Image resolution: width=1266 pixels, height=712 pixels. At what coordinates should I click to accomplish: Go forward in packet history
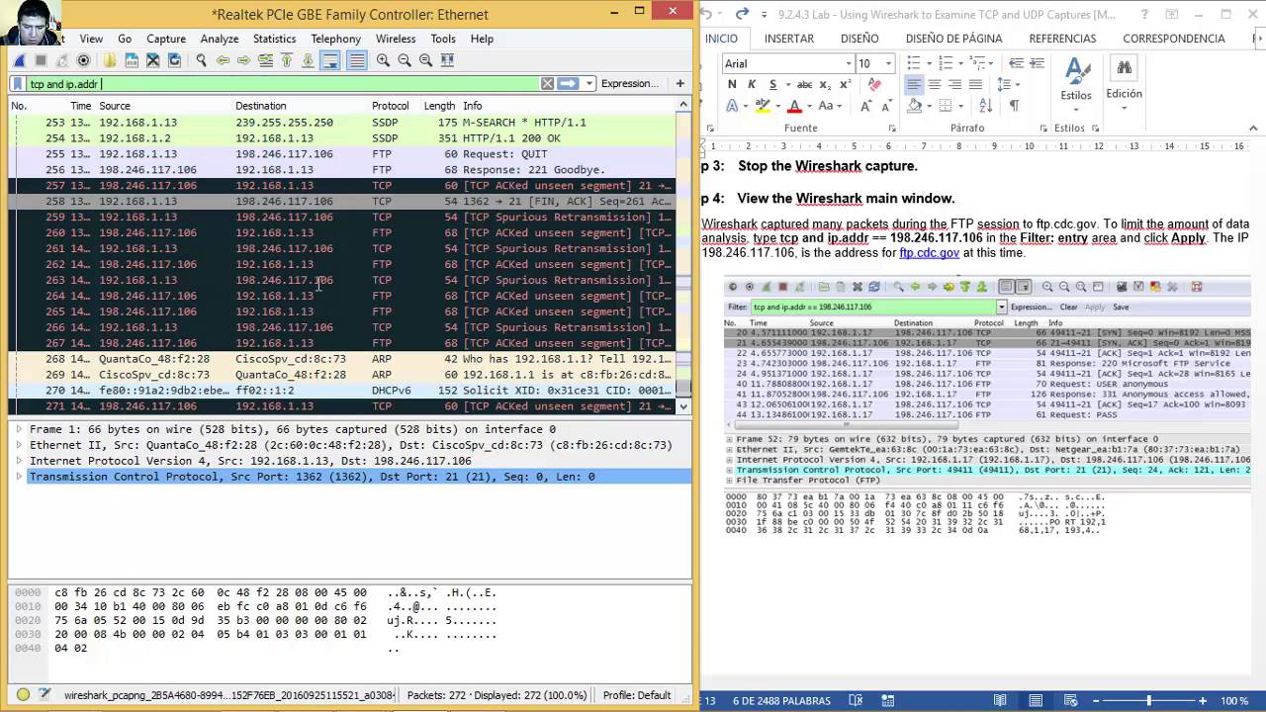click(x=243, y=60)
